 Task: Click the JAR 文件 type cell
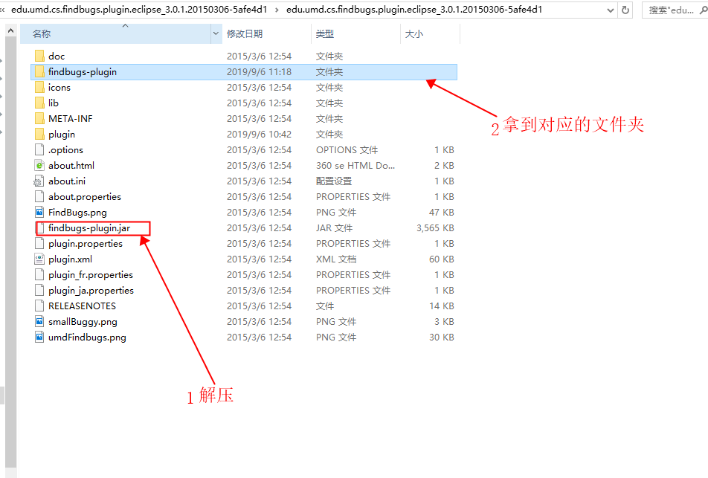tap(334, 228)
